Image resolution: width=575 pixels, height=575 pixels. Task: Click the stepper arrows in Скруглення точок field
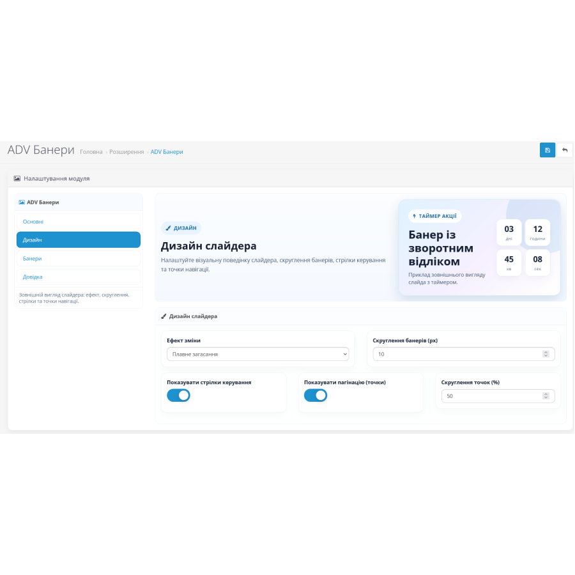pos(546,395)
